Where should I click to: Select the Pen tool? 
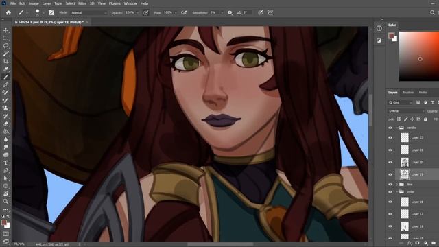5,171
